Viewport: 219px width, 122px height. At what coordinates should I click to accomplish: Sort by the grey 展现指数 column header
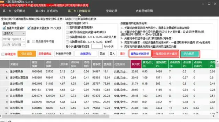pos(38,64)
